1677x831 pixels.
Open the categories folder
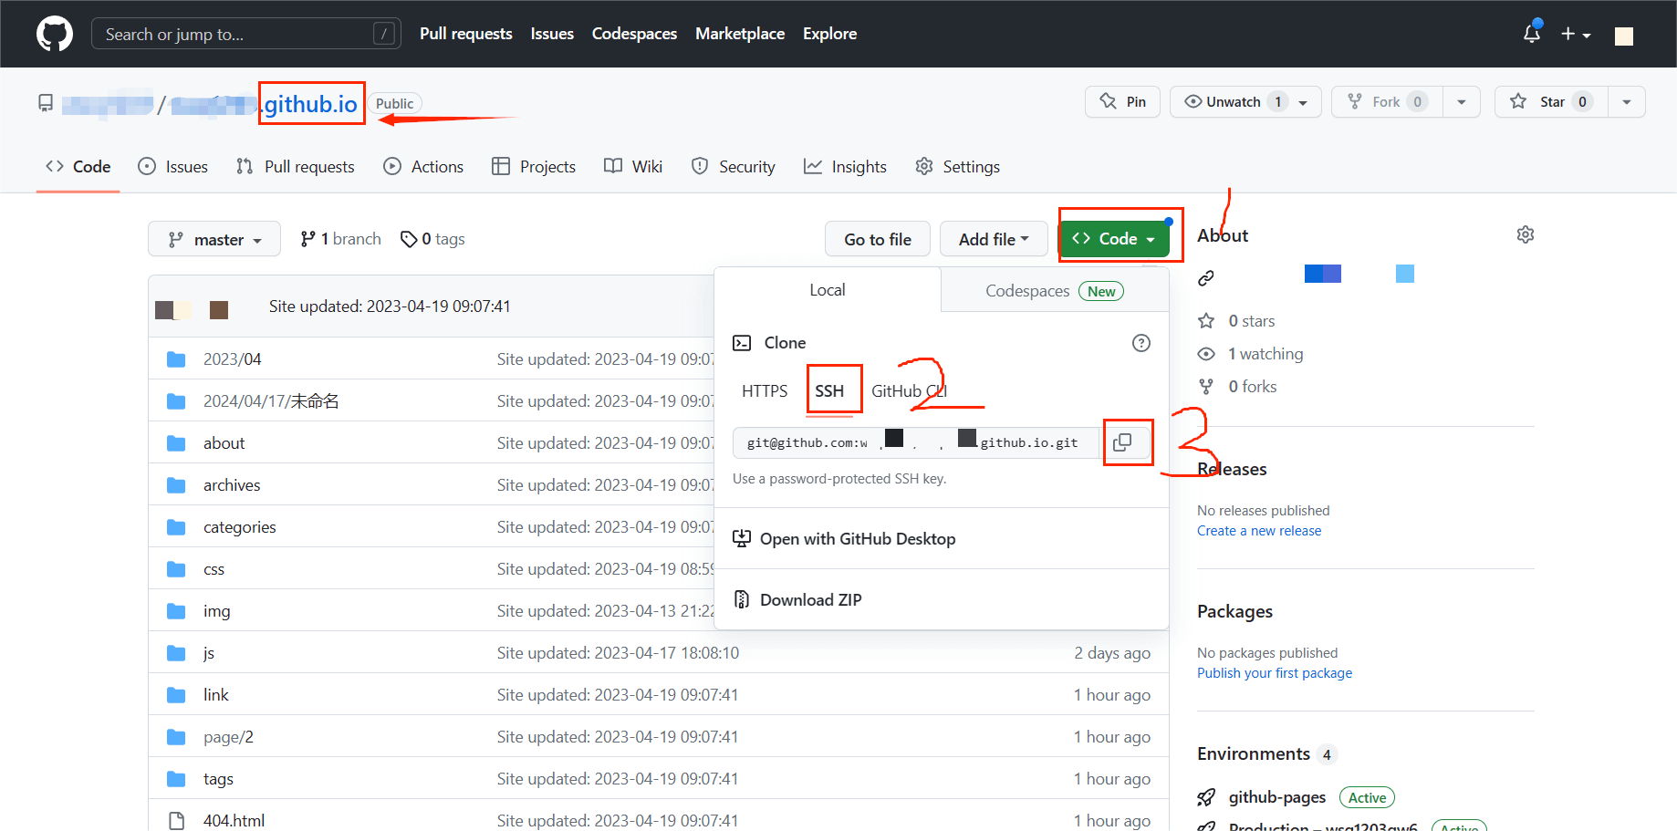[x=239, y=527]
